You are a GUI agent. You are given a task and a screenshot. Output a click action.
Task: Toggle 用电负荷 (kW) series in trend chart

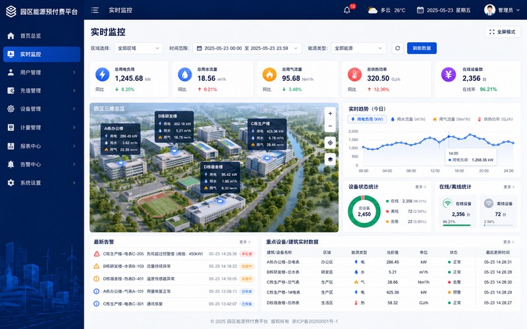click(367, 119)
